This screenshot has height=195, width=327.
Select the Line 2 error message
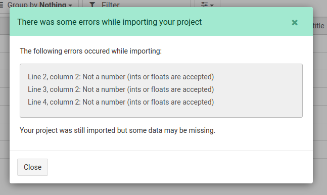click(x=121, y=77)
